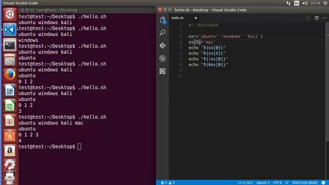Image resolution: width=329 pixels, height=185 pixels.
Task: Click Ln 4, Col 5 in status bar
Action: 246,182
